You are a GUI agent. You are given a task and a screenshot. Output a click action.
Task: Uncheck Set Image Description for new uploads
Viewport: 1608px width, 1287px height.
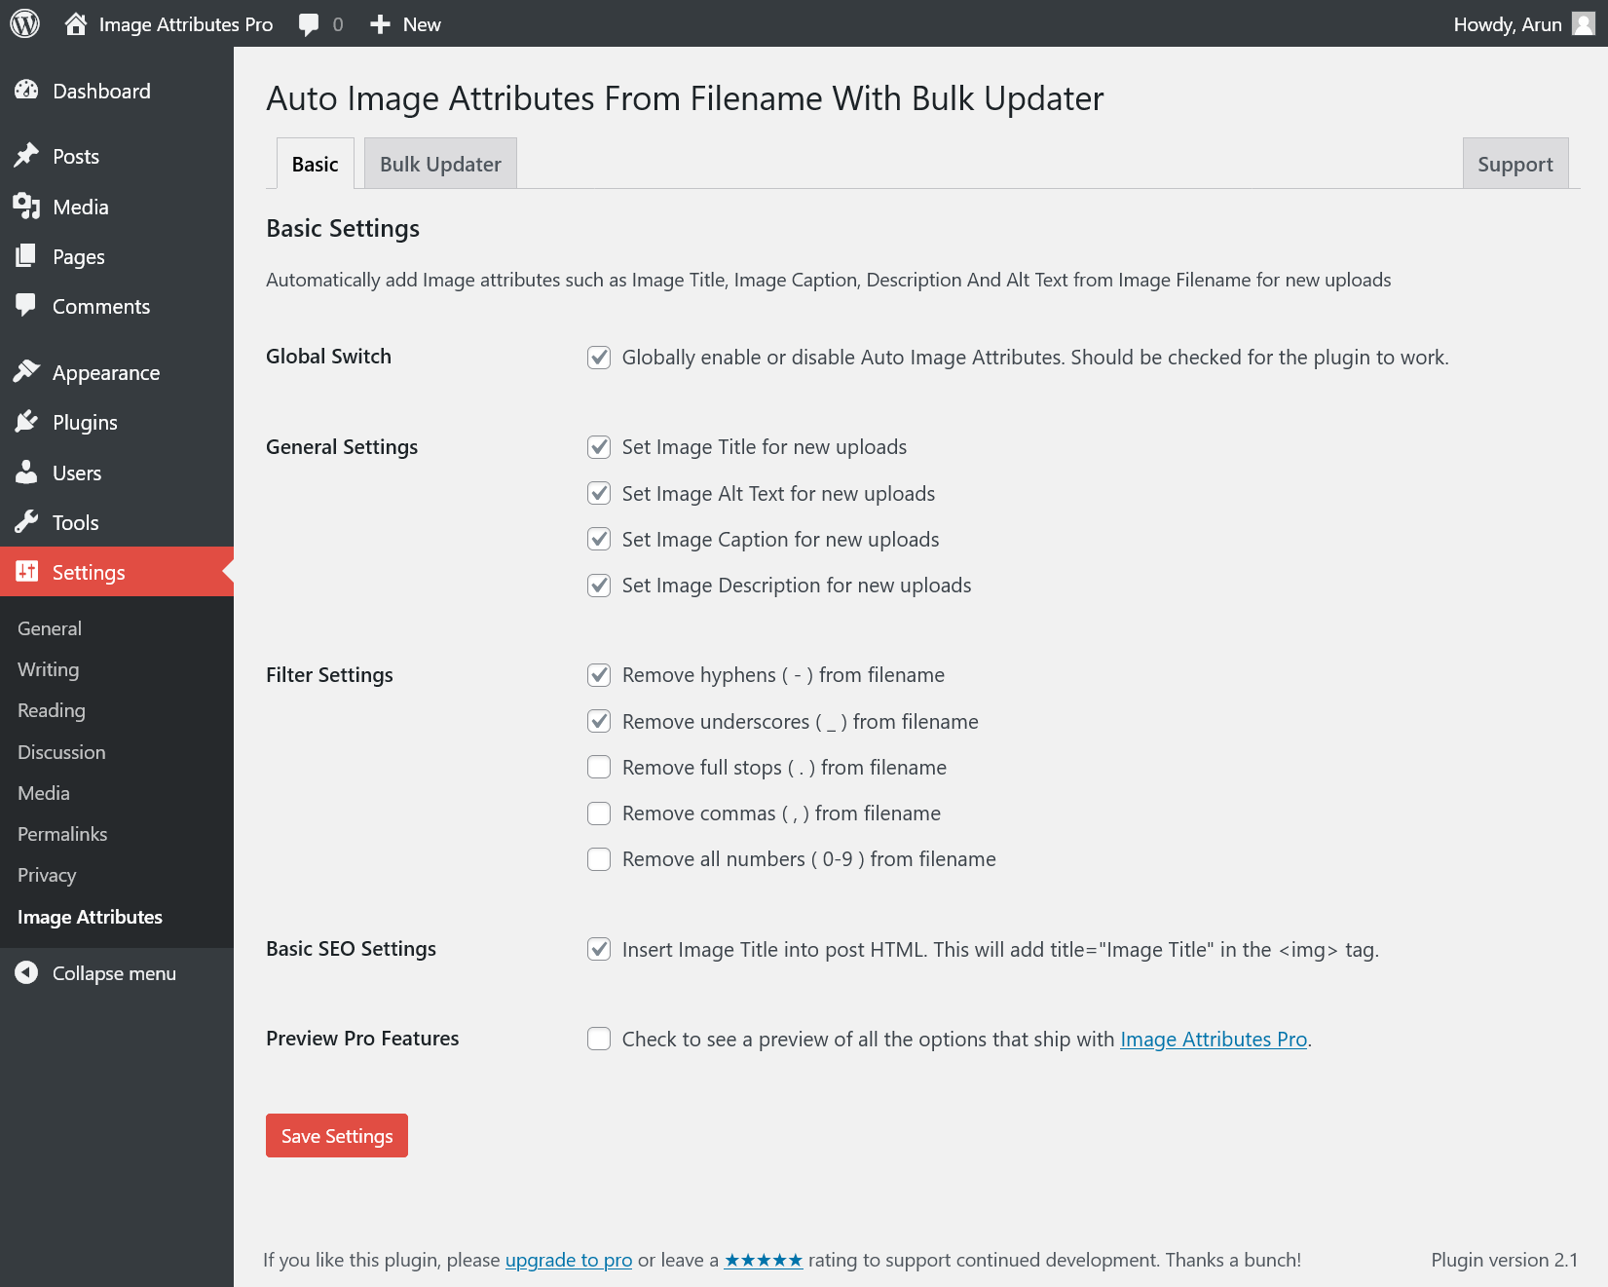599,586
